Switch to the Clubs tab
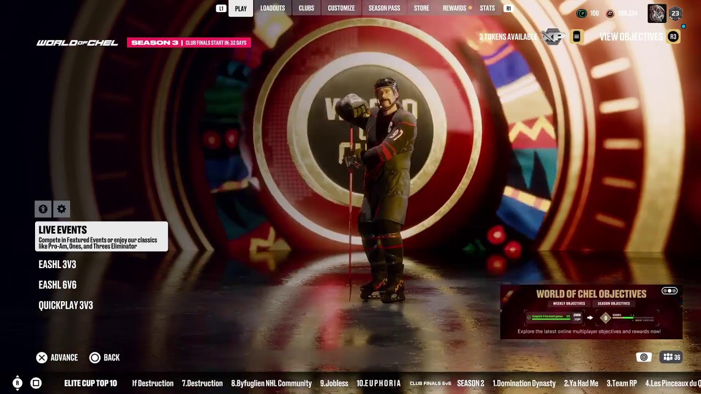Viewport: 701px width, 394px height. tap(306, 8)
